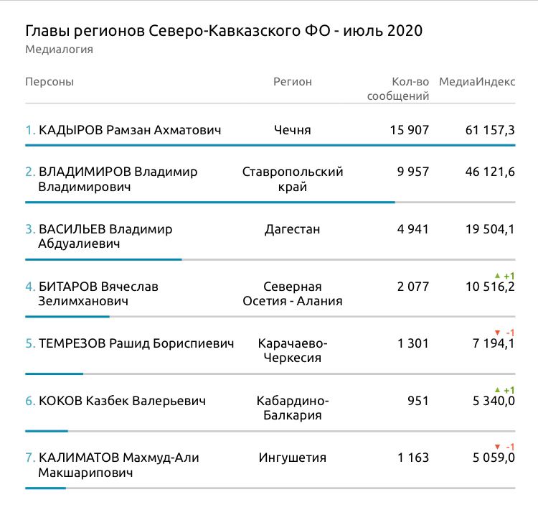The height and width of the screenshot is (510, 538).
Task: Click the Ставропольский край region cell
Action: pyautogui.click(x=293, y=179)
